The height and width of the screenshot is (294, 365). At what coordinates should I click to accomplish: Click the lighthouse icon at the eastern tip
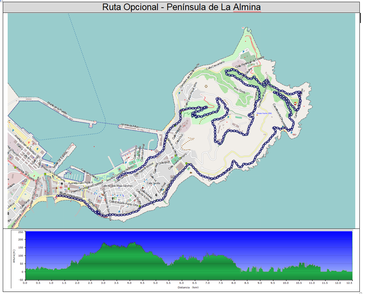tap(295, 104)
